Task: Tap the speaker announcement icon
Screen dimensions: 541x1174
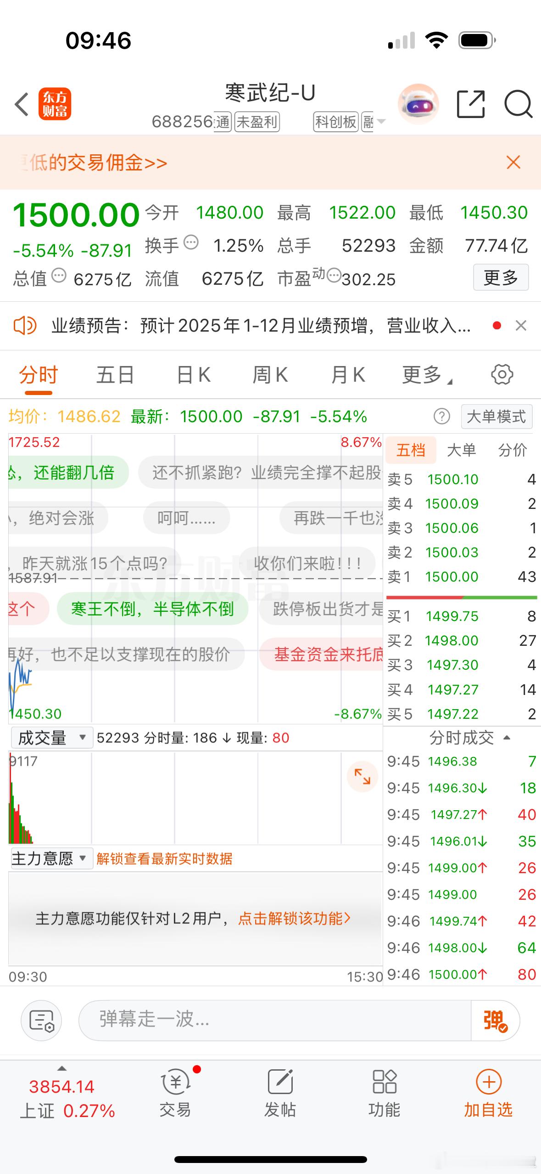Action: coord(25,326)
